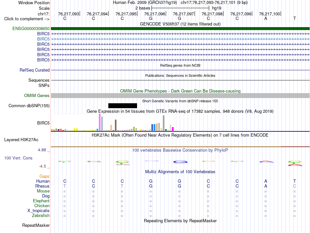Click the Elephant species row label
The width and height of the screenshot is (310, 233).
click(41, 201)
